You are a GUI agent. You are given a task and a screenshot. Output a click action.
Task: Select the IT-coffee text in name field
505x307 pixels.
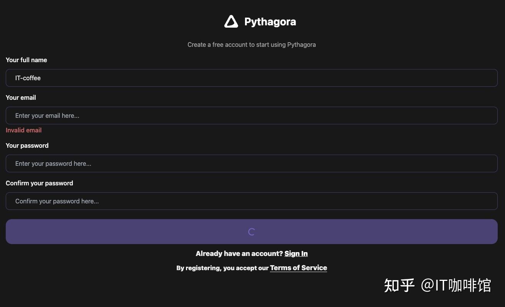click(x=28, y=78)
